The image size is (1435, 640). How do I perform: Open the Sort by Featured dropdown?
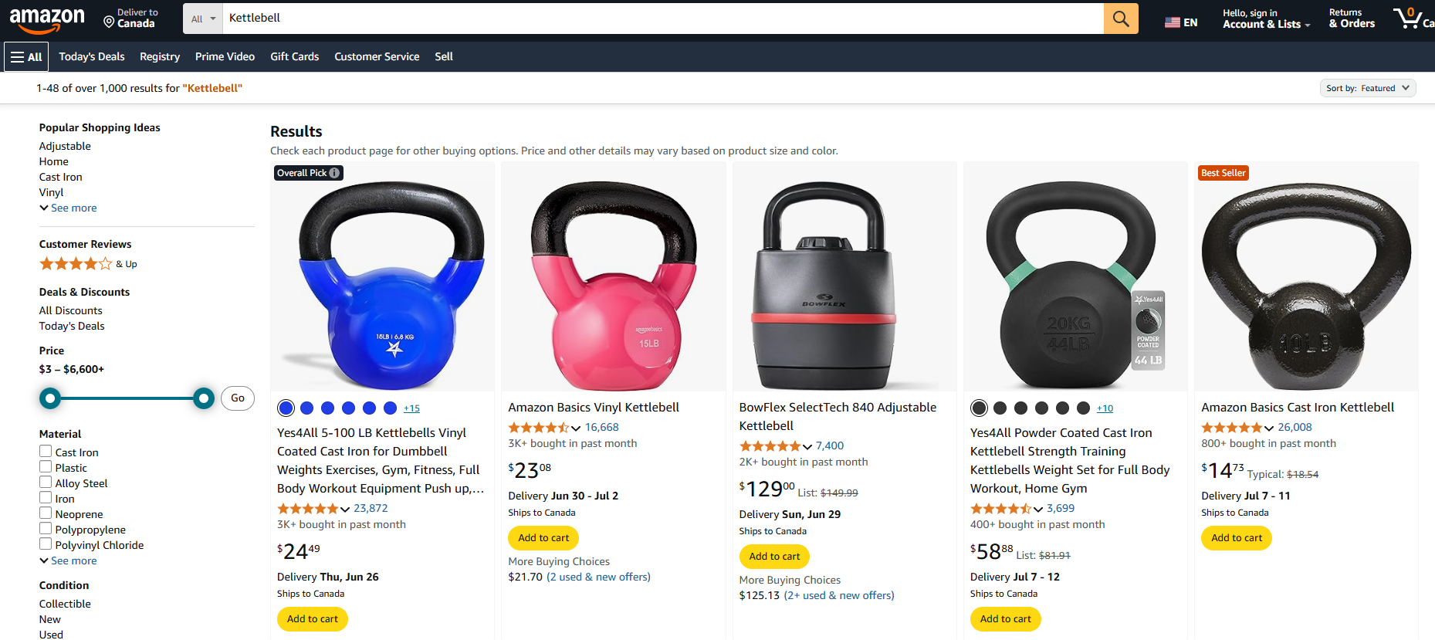[1368, 87]
